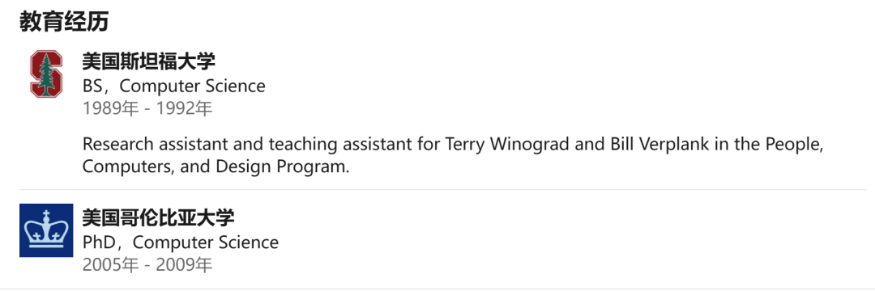
Task: Click the Stanford University tree logo
Action: (46, 74)
